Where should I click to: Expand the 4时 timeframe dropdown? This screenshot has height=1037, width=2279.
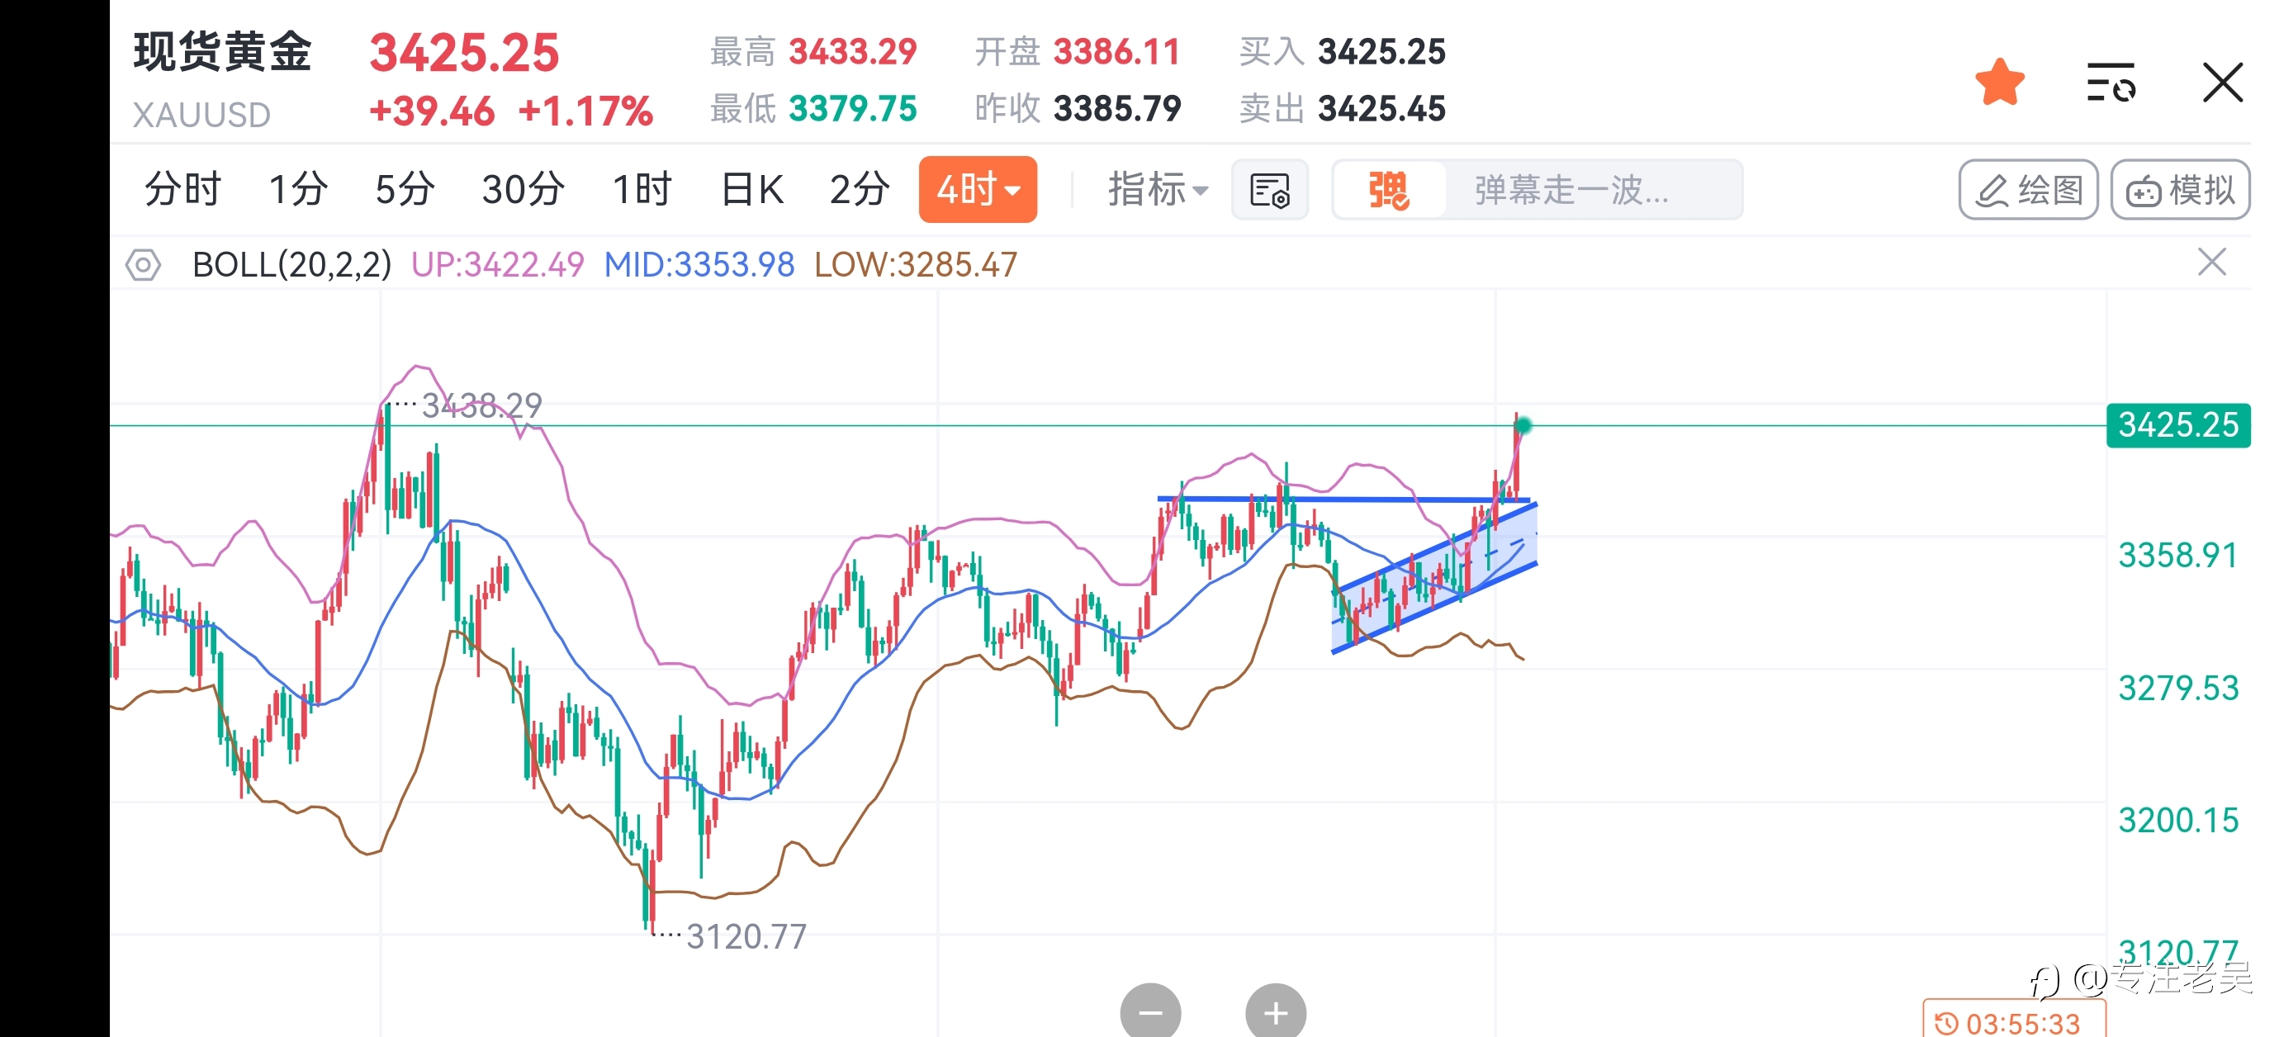click(978, 189)
